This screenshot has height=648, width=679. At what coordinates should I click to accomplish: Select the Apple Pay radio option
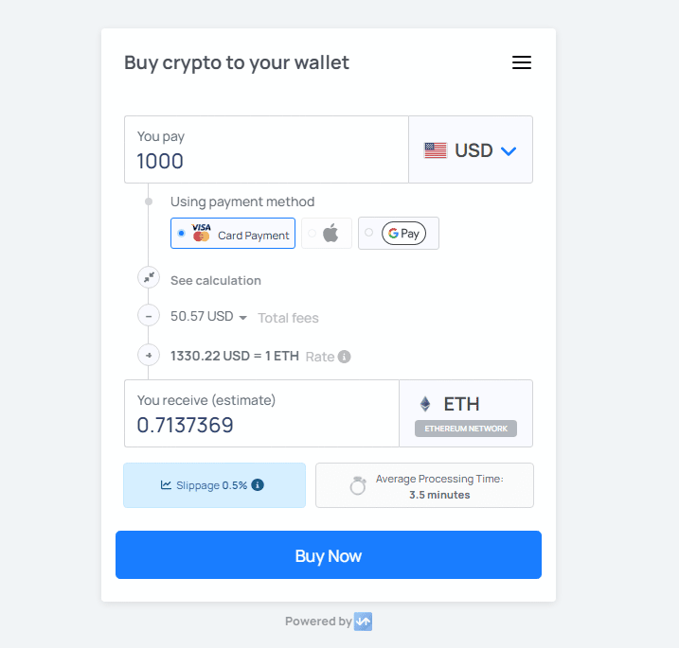click(x=312, y=233)
